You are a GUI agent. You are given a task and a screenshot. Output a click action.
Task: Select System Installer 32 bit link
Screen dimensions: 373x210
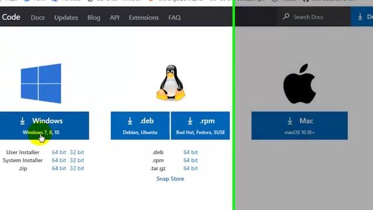click(x=77, y=160)
